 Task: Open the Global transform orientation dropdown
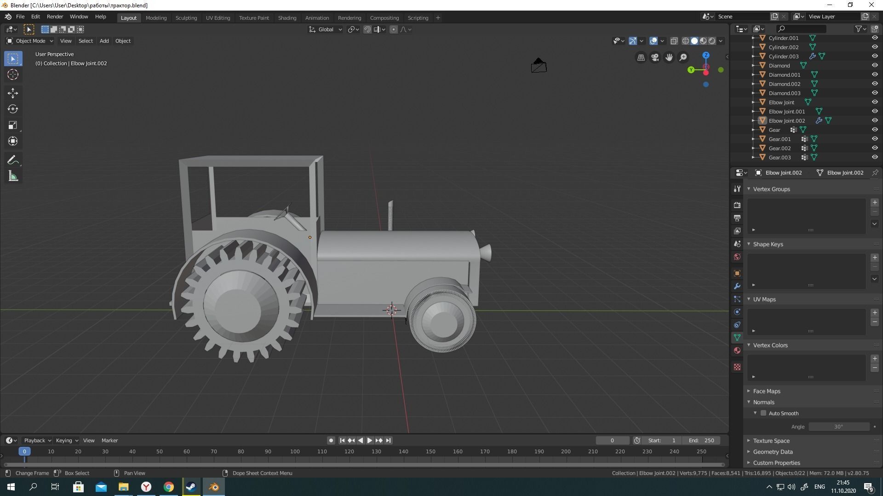pyautogui.click(x=325, y=29)
